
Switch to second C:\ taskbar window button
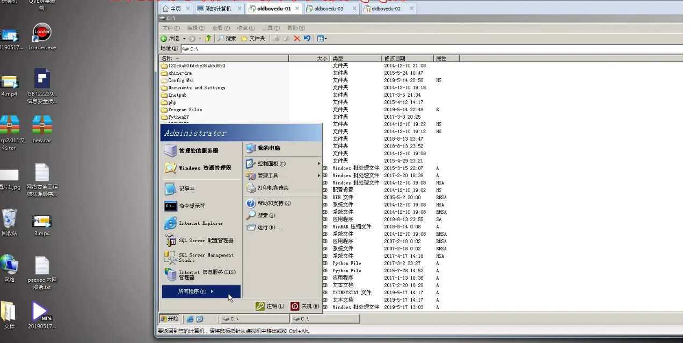pyautogui.click(x=325, y=319)
